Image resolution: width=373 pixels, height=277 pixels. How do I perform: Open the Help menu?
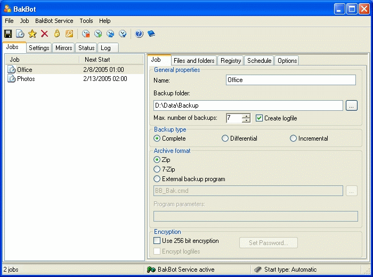[x=105, y=21]
